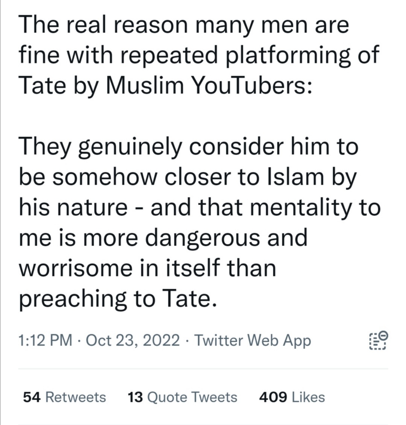Click the number 13 before Quote Tweets
This screenshot has width=406, height=425.
point(135,397)
